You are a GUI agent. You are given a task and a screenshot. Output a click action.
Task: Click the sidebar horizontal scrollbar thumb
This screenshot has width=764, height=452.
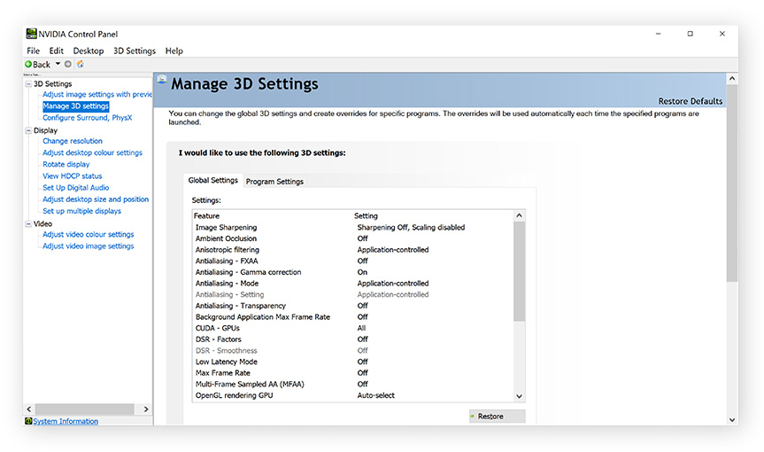point(84,409)
